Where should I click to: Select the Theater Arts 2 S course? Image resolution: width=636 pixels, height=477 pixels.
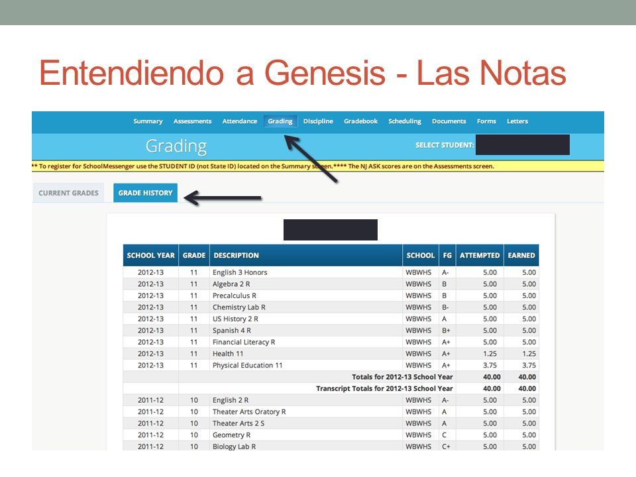331,423
